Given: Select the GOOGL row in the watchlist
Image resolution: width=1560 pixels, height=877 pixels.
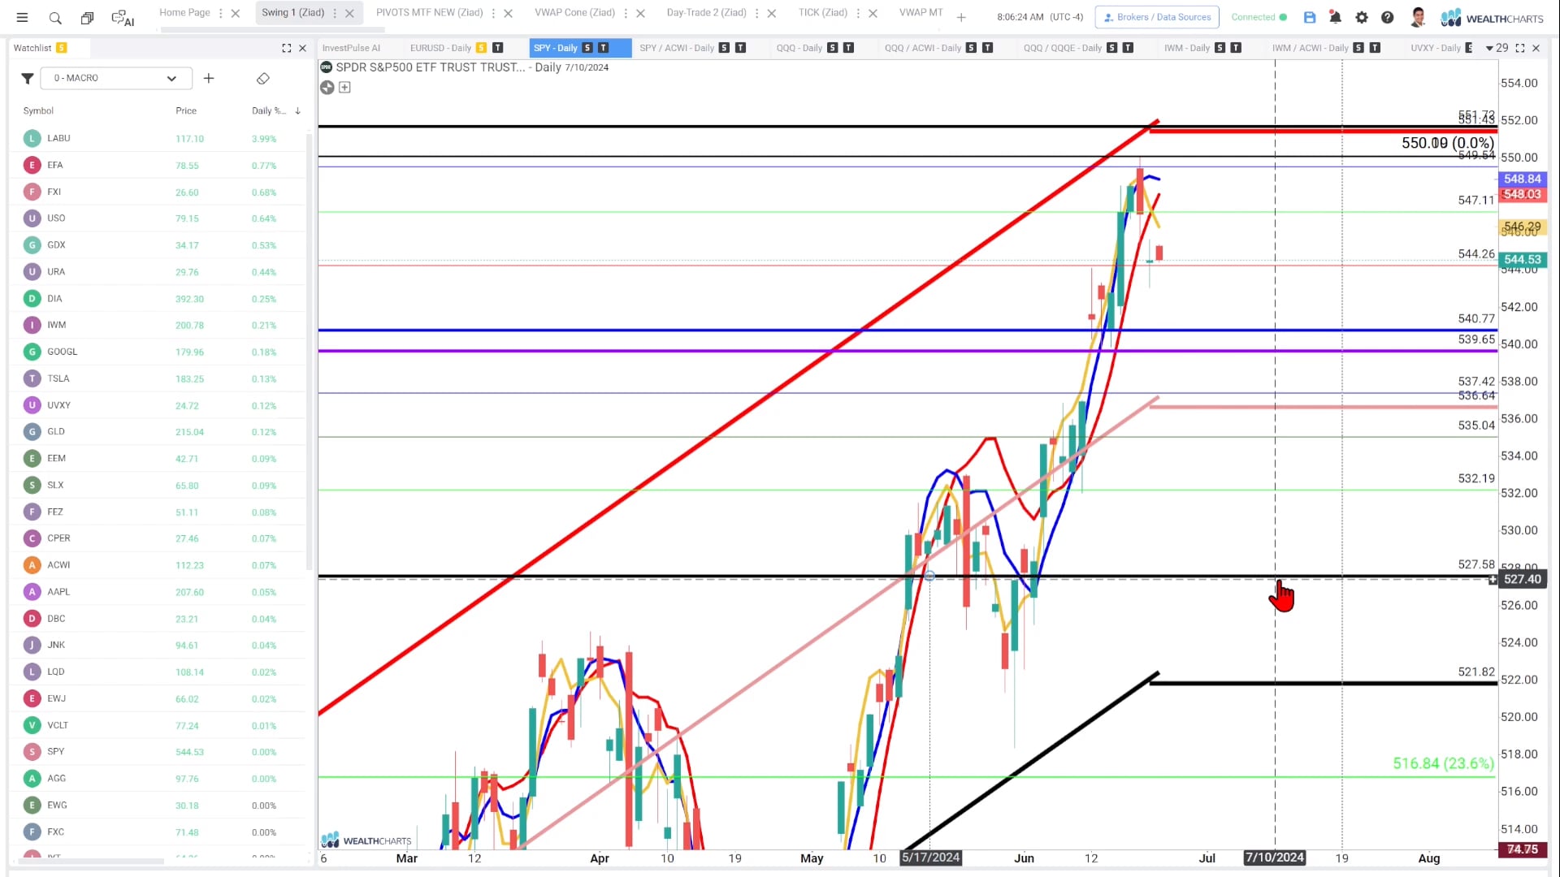Looking at the screenshot, I should coord(158,352).
